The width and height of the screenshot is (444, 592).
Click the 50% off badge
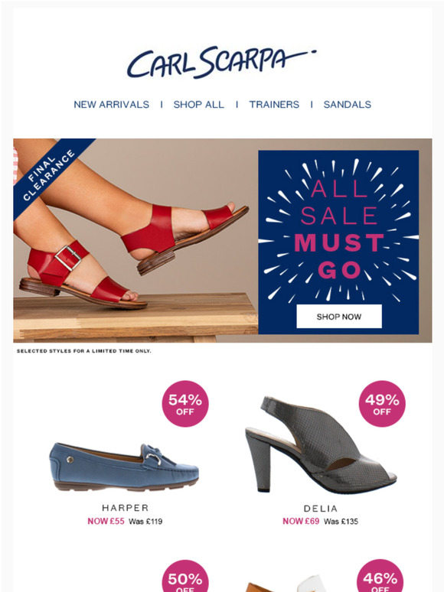pos(185,577)
